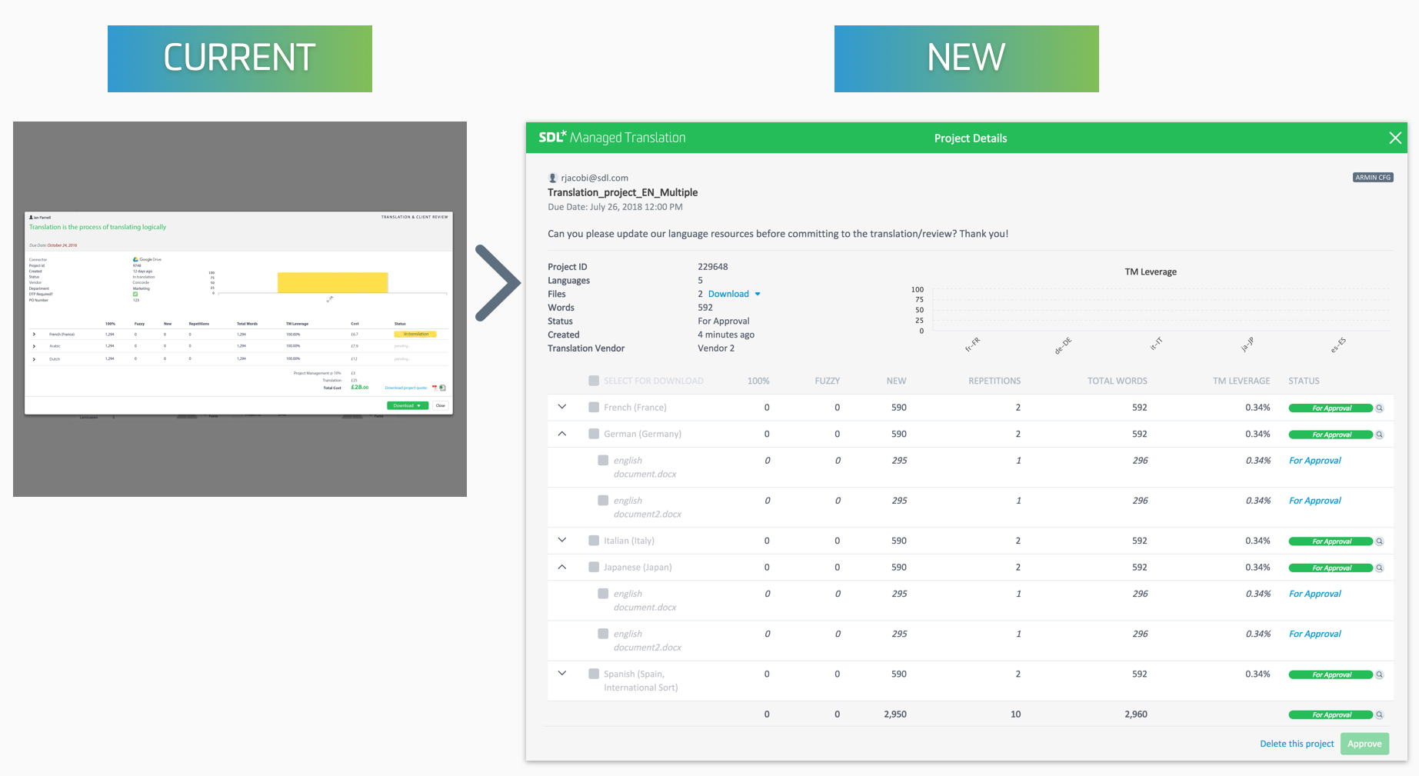Click Japanese row For Approval progress bar
The height and width of the screenshot is (776, 1419).
(1331, 568)
